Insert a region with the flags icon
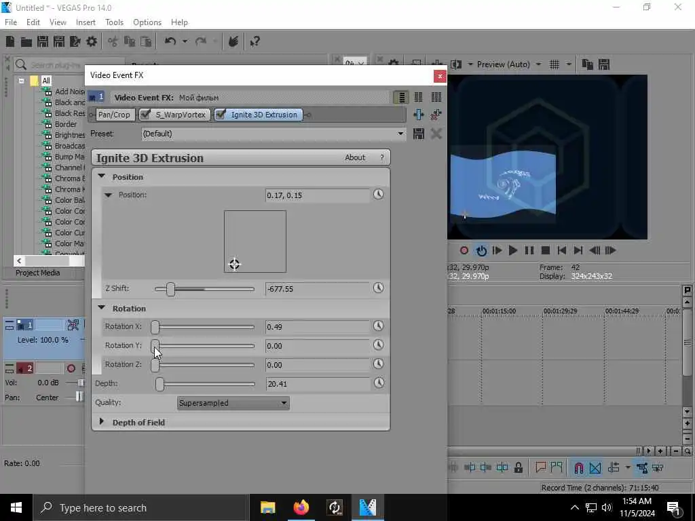 pos(557,467)
